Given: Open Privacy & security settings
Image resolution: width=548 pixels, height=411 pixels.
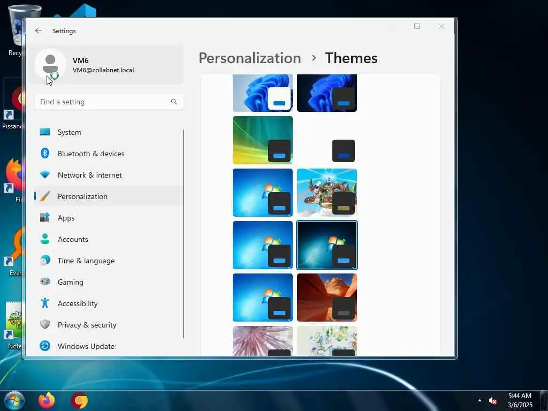Looking at the screenshot, I should pos(109,325).
